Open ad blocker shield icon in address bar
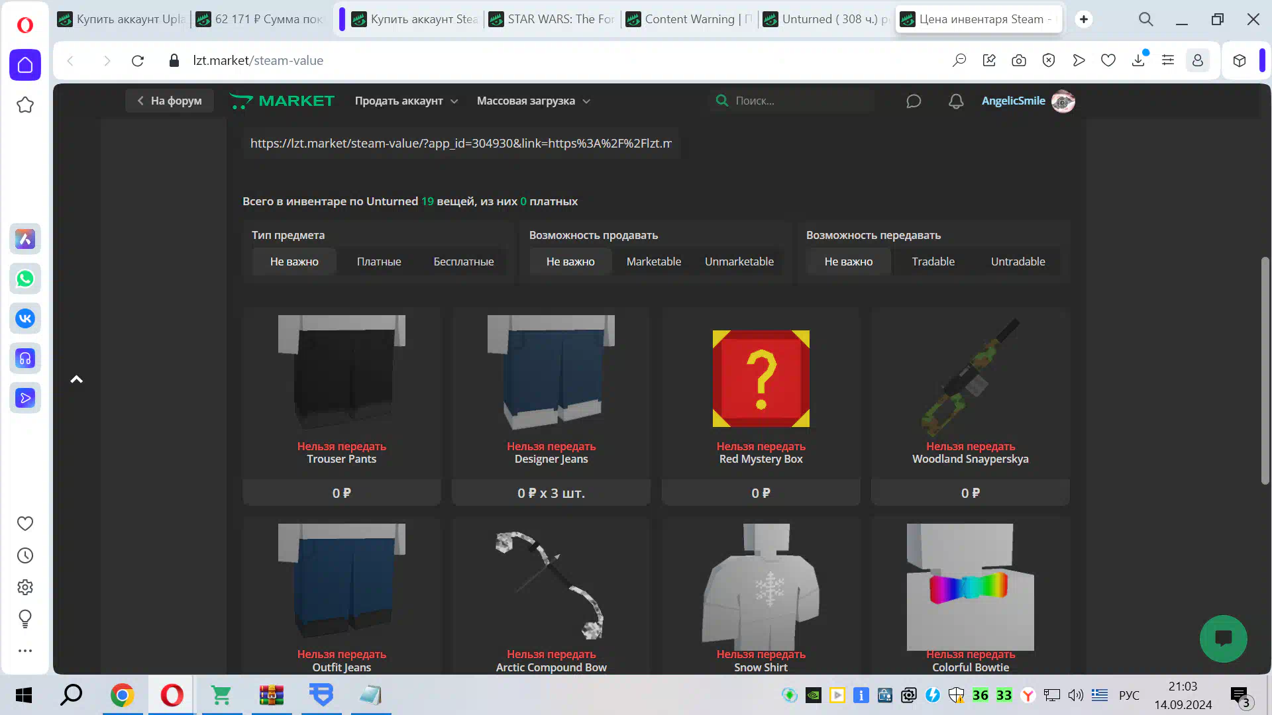This screenshot has width=1272, height=715. 1049,61
